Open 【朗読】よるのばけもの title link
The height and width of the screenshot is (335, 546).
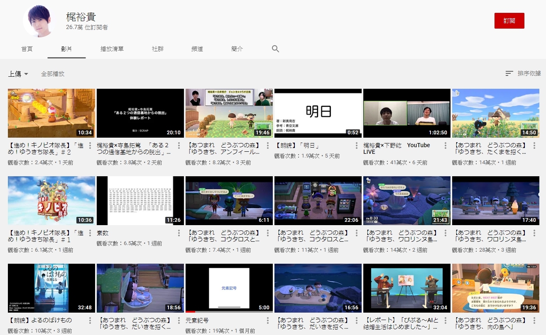[40, 320]
